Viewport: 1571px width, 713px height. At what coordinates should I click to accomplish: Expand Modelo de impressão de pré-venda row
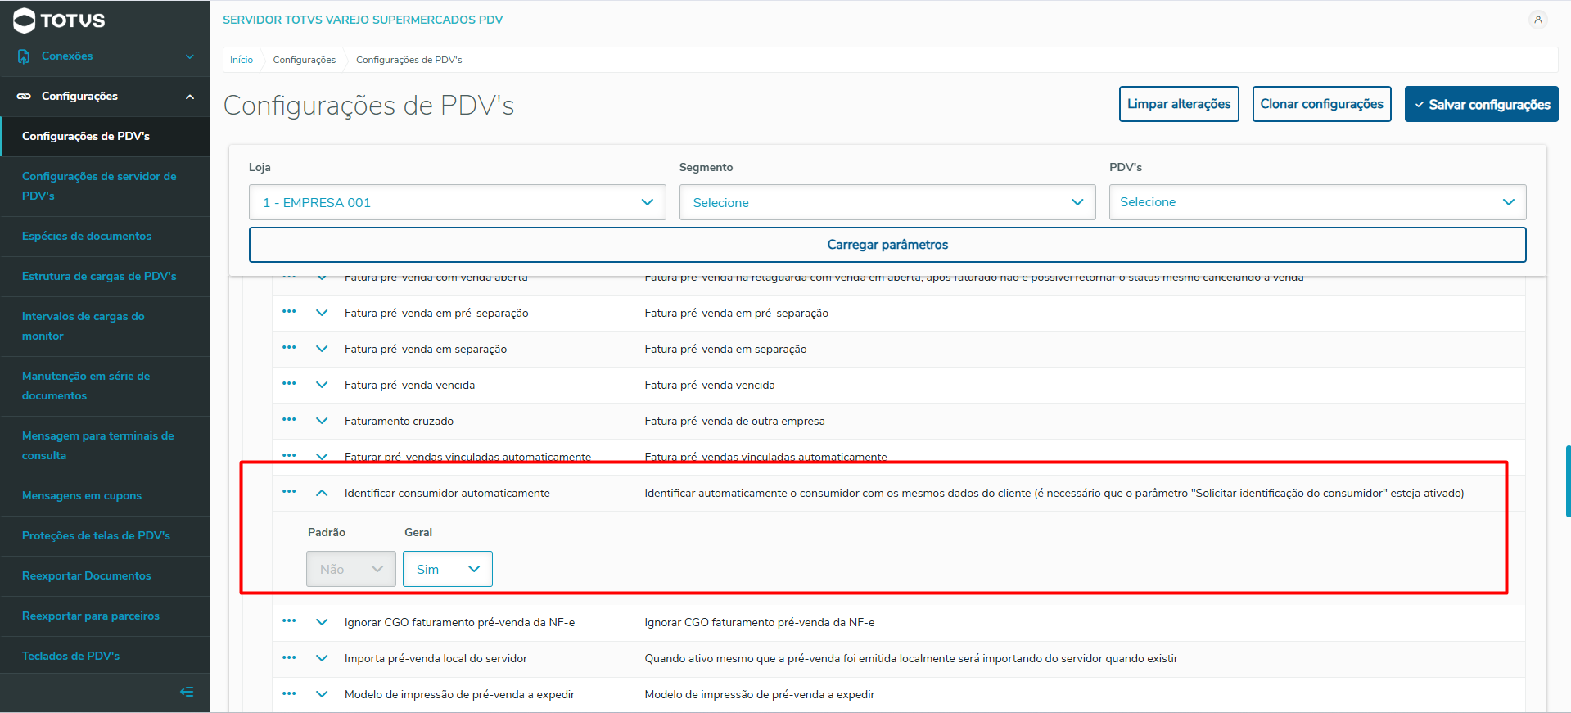pyautogui.click(x=322, y=694)
